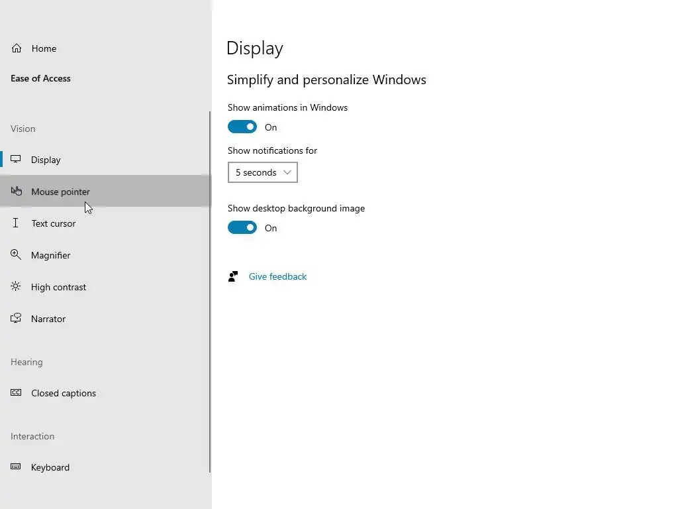Click the Closed captions CC icon
The image size is (678, 509).
point(16,392)
